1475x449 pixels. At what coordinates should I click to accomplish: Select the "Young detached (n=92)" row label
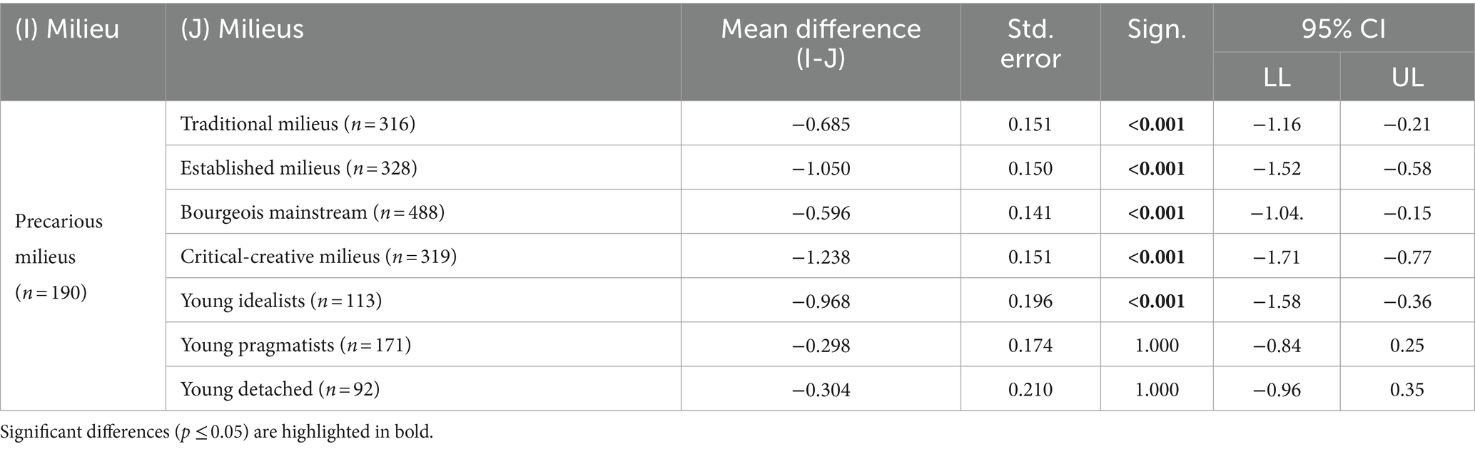280,389
